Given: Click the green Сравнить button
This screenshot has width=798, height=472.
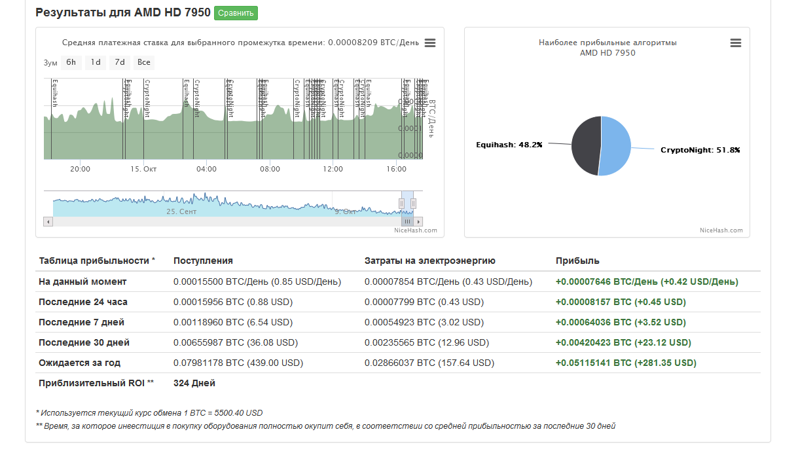Looking at the screenshot, I should coord(236,13).
